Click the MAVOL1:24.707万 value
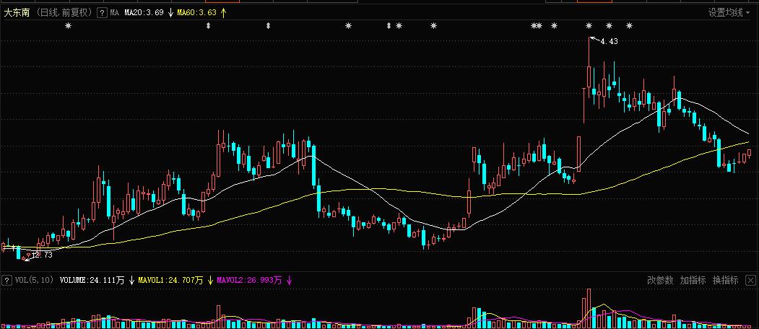Screen dimensions: 759x329 [170, 280]
